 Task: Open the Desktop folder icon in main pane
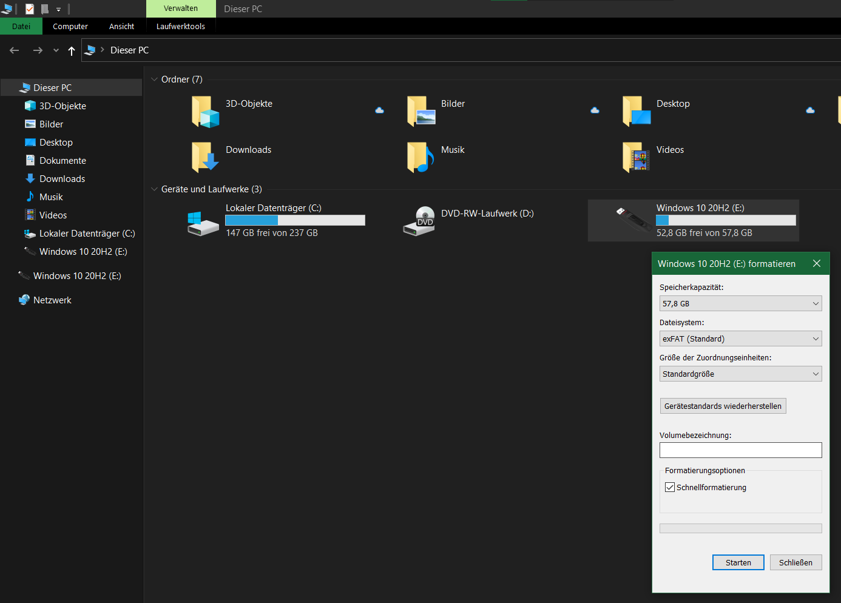click(637, 112)
